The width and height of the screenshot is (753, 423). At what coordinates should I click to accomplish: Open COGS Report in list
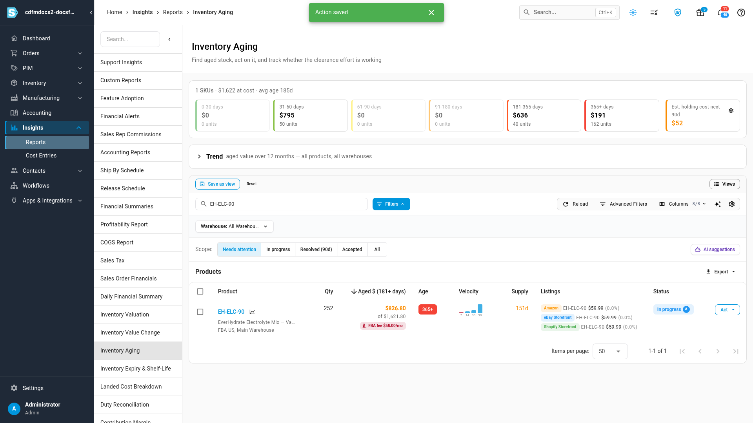[138, 242]
